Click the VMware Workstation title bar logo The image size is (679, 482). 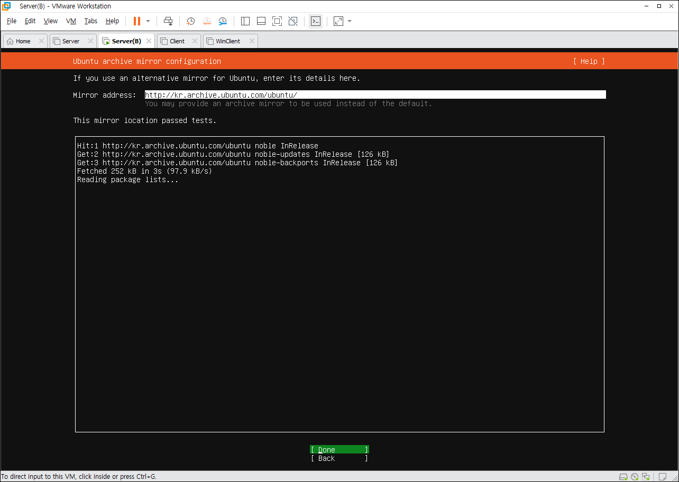[6, 6]
